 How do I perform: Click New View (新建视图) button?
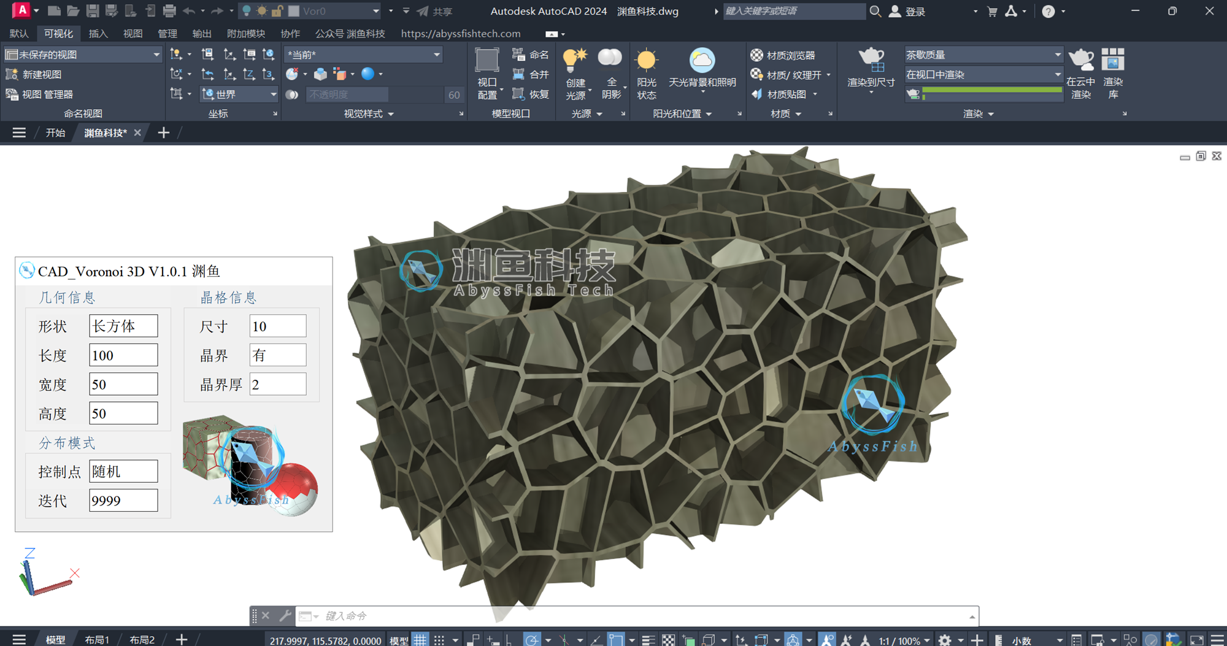click(x=34, y=75)
